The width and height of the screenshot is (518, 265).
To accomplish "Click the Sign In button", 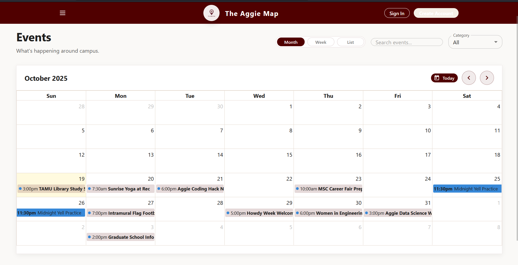I will tap(397, 13).
